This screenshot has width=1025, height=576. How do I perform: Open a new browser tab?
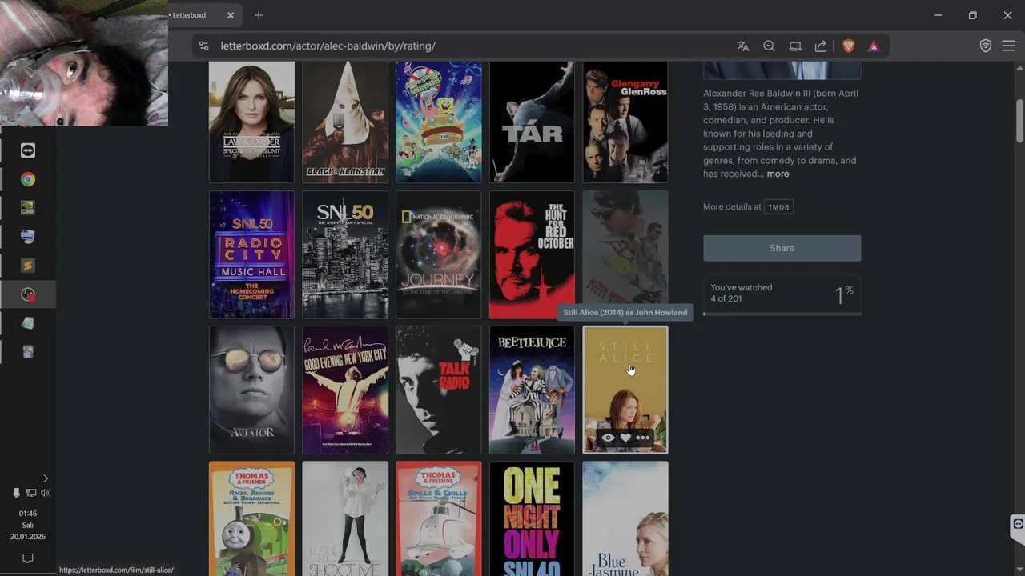click(x=259, y=15)
